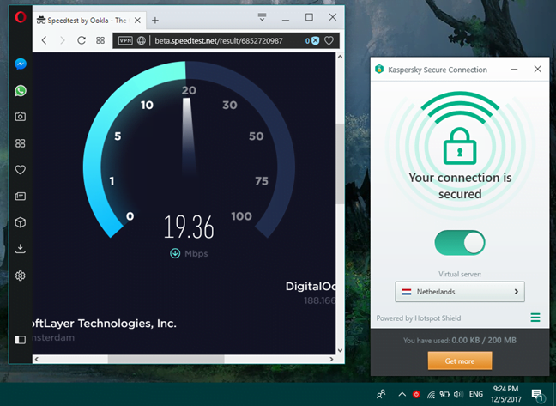Minimize Kaspersky Secure Connection window

click(x=514, y=70)
